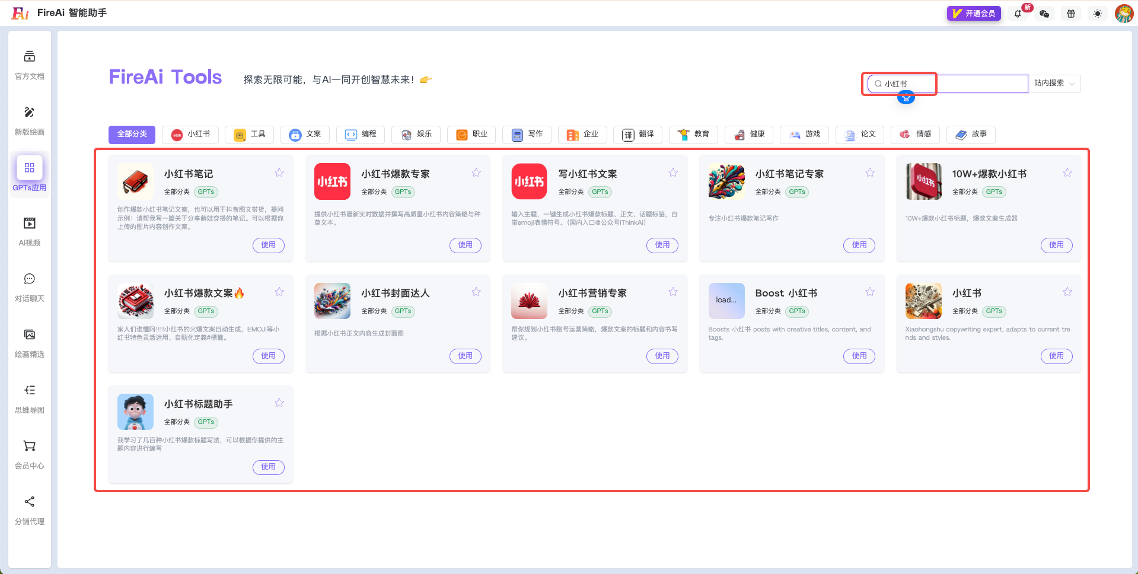Select the 故事 category tab
The width and height of the screenshot is (1138, 574).
coord(971,135)
